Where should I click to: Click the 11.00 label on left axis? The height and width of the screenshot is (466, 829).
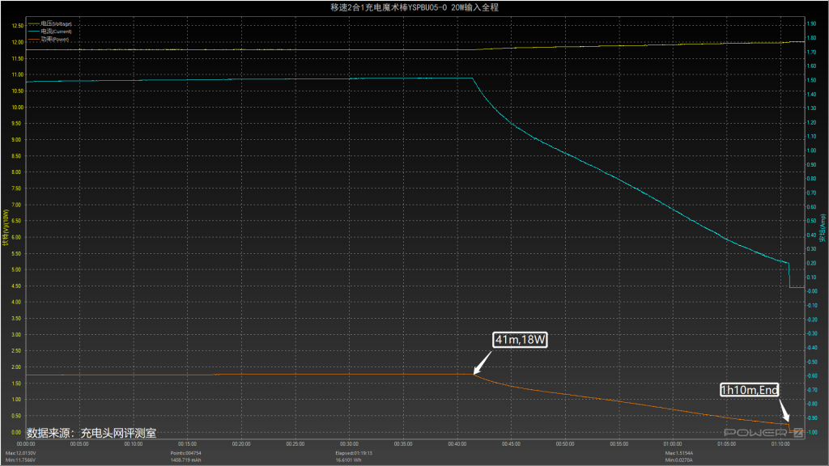tap(18, 74)
